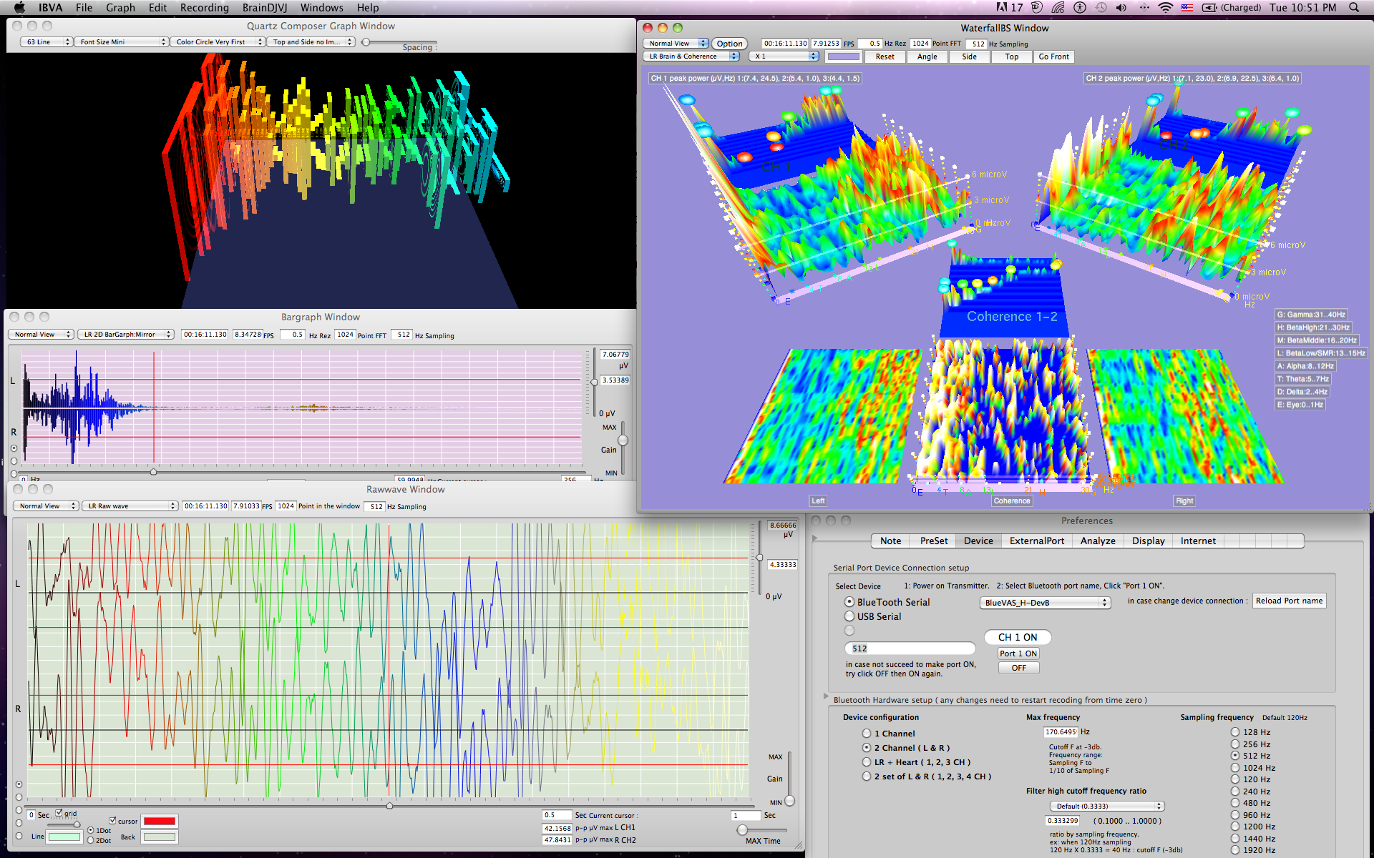
Task: Click the Port 1 ON button
Action: [x=1018, y=654]
